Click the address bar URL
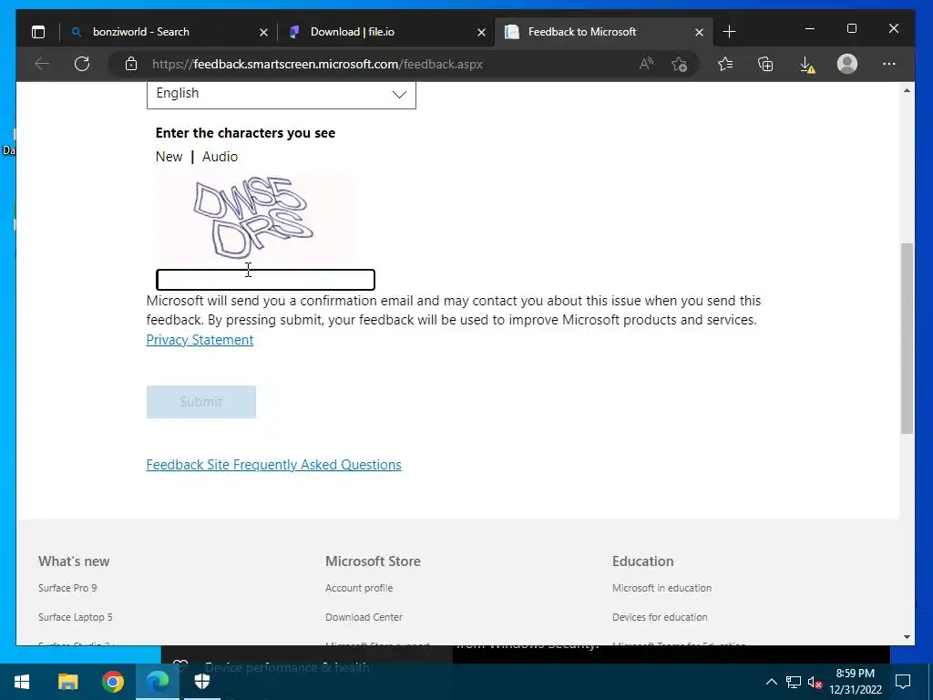 pyautogui.click(x=317, y=64)
